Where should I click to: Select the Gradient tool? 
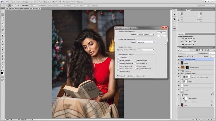tap(3, 44)
